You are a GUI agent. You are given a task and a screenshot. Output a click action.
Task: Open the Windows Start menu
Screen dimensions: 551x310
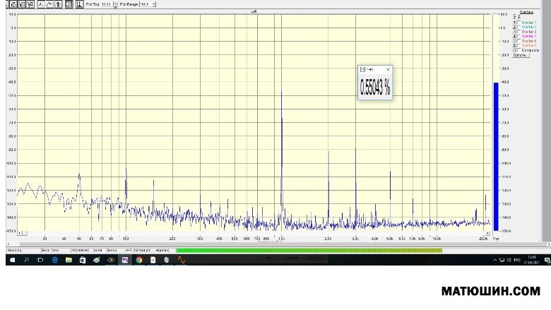coord(11,260)
